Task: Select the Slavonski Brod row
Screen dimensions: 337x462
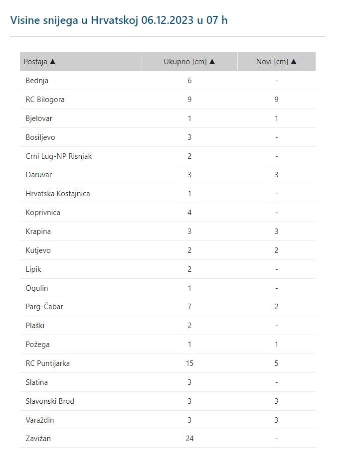Action: pos(50,401)
